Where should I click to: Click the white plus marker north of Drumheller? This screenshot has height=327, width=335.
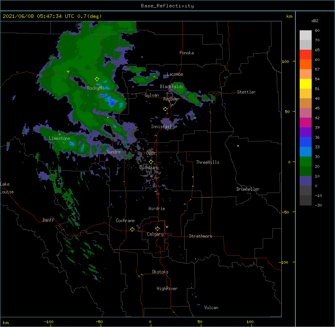click(238, 146)
